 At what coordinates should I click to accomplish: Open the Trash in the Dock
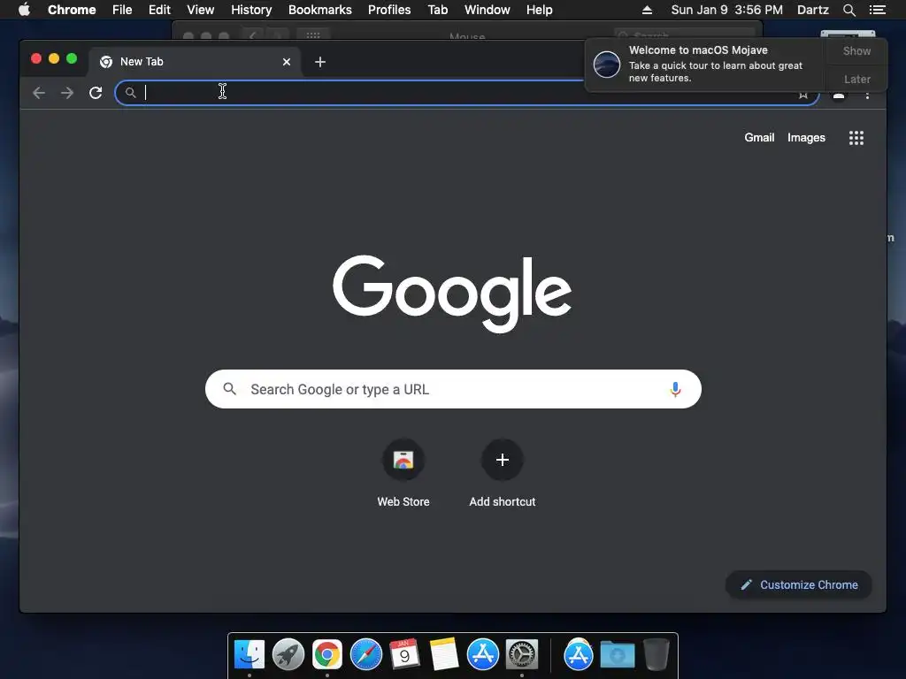pyautogui.click(x=656, y=655)
